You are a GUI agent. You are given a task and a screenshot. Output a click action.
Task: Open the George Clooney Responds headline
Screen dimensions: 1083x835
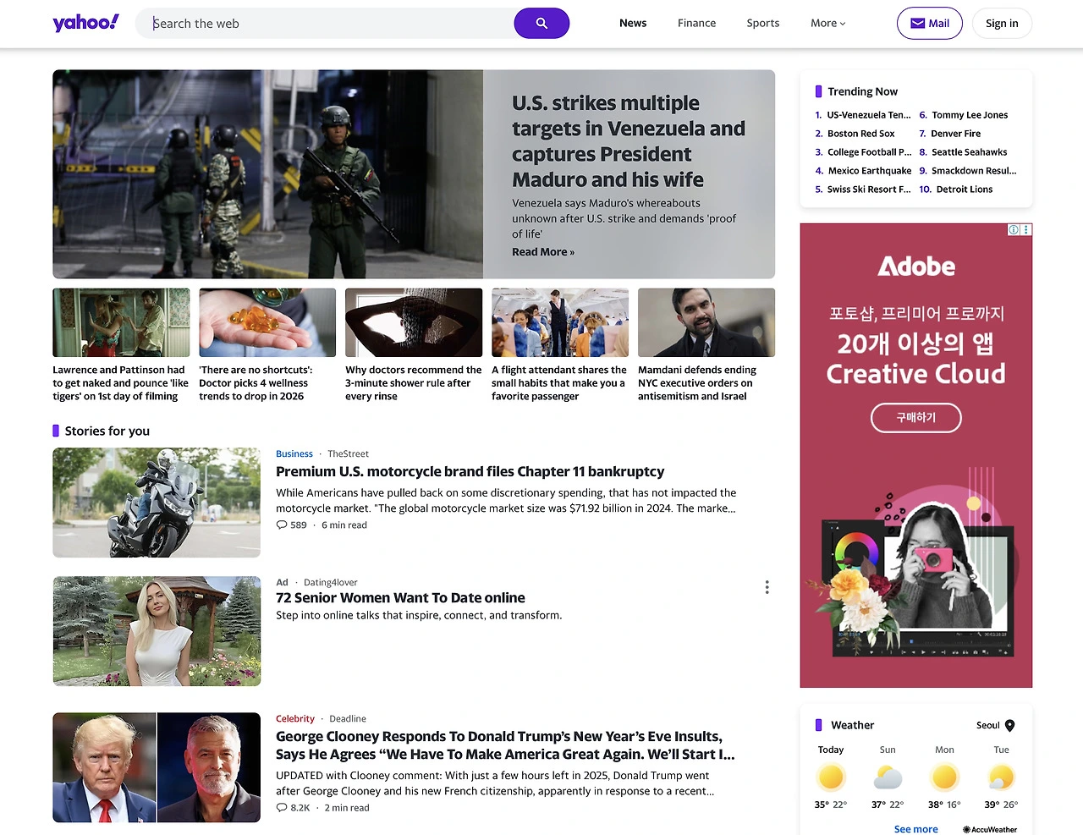505,745
